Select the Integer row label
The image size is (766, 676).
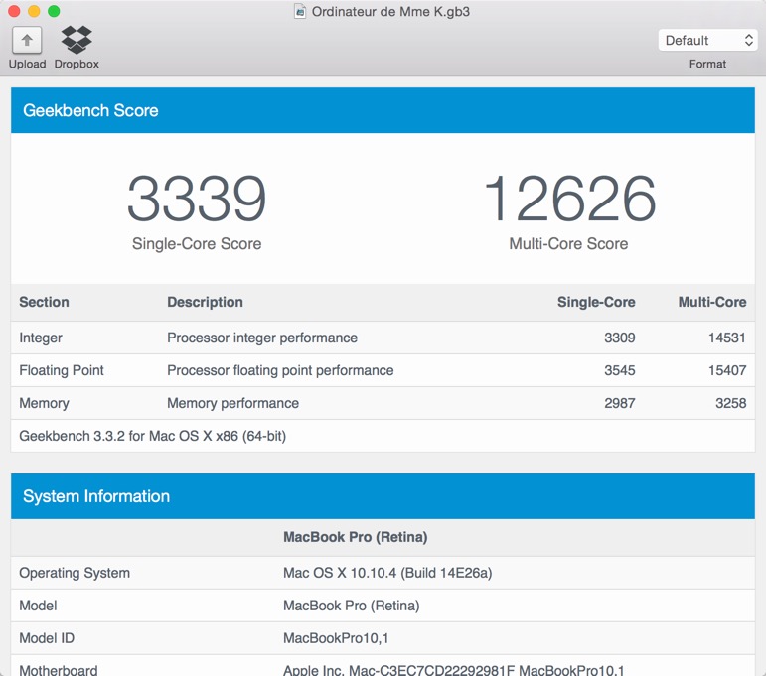pyautogui.click(x=41, y=338)
